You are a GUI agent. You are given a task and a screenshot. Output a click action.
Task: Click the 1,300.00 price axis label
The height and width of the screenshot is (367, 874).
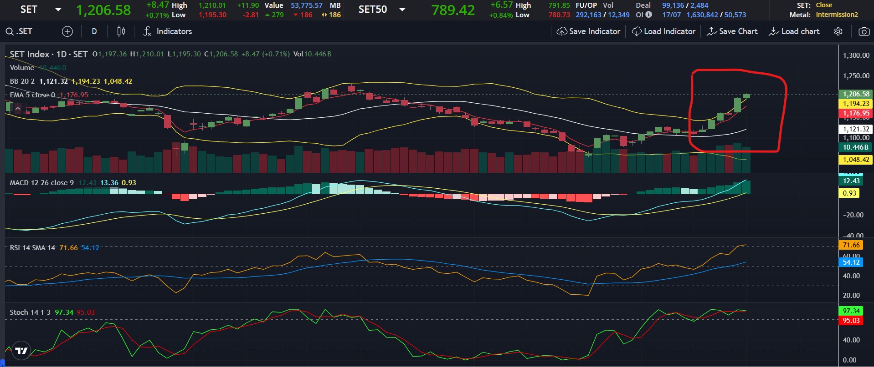(x=856, y=55)
